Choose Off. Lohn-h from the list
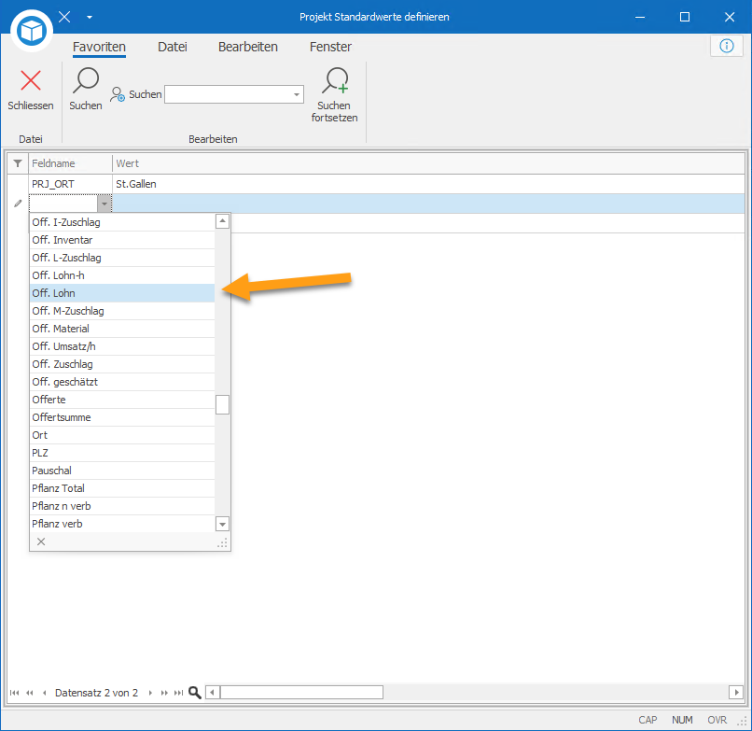Viewport: 752px width, 731px height. coord(122,275)
